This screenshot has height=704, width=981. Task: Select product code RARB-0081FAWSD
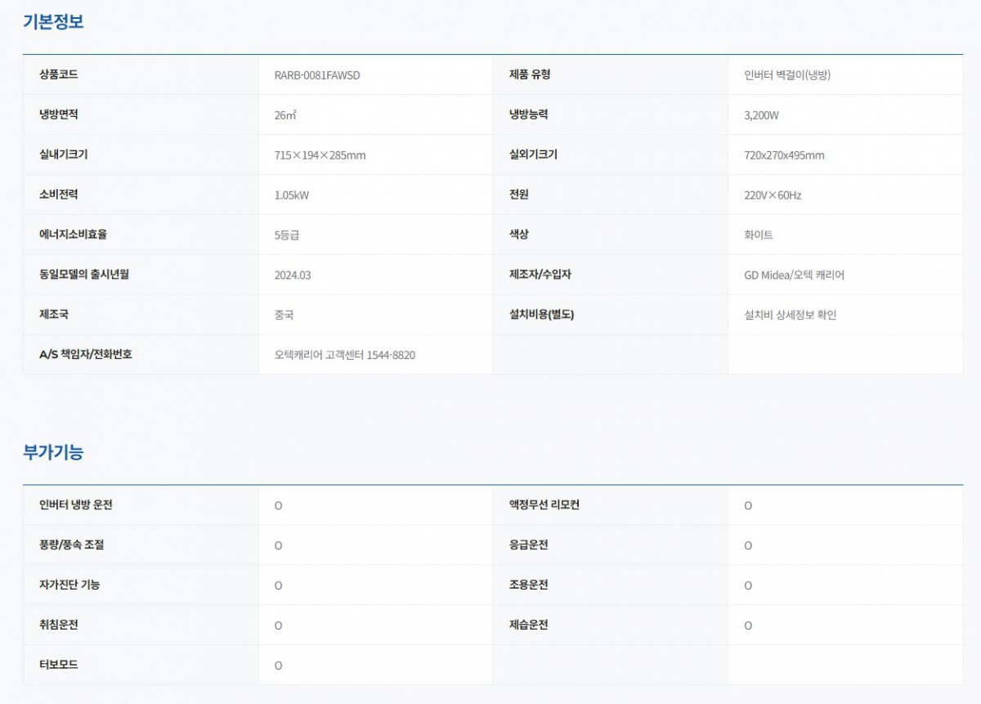pyautogui.click(x=317, y=75)
